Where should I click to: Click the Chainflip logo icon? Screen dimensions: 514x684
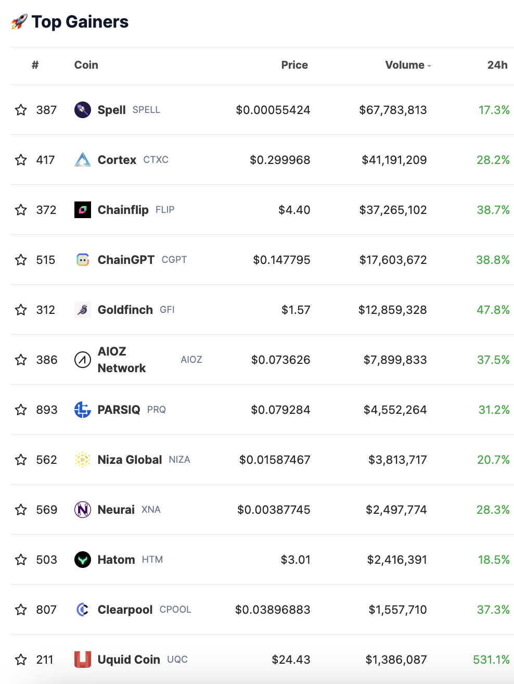click(x=82, y=210)
